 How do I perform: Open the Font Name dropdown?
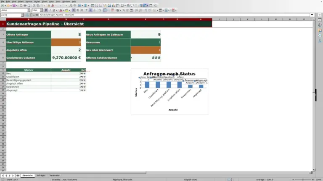[29, 10]
